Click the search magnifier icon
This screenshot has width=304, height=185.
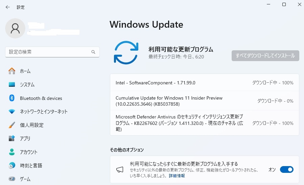(x=93, y=52)
